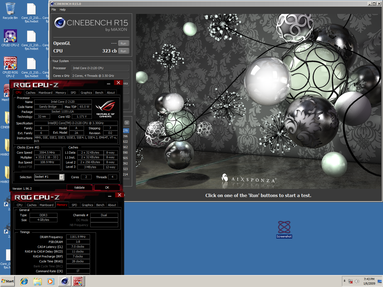Switch to ROG CPU-Z taskbar button
Screen dimensions: 383x287
coord(78,281)
